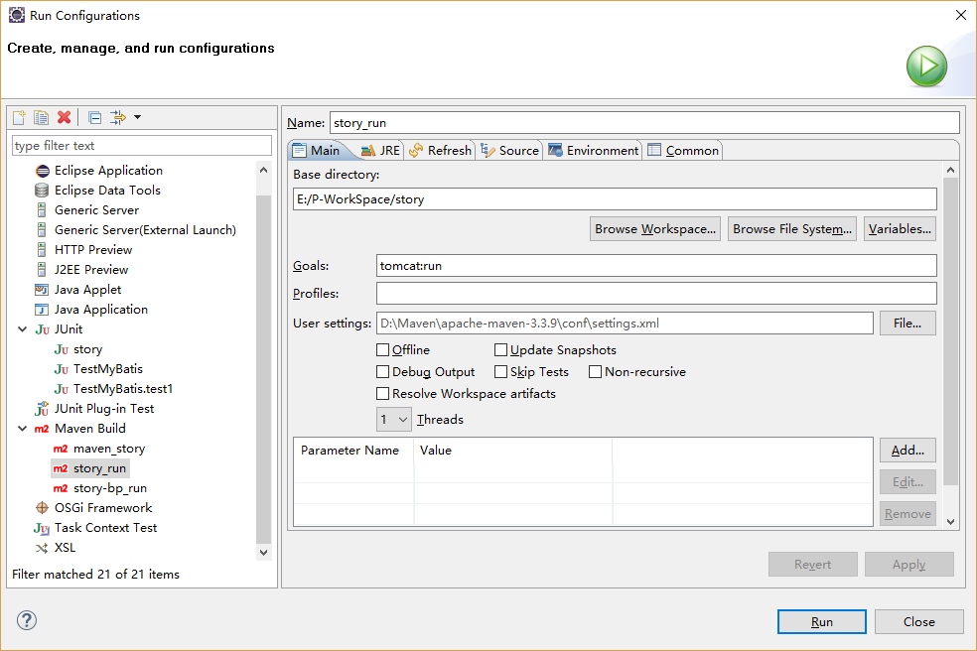Click the Collapse All toolbar icon

pyautogui.click(x=94, y=117)
